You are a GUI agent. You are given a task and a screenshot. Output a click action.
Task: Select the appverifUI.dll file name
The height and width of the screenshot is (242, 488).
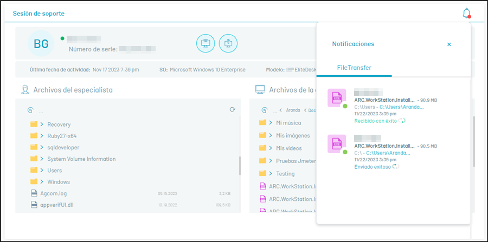(57, 205)
